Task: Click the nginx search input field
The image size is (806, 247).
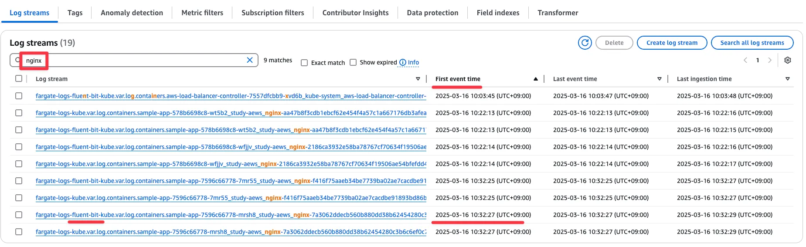Action: (x=134, y=60)
